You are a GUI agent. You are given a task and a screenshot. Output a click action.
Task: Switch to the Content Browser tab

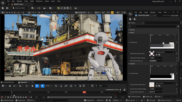tap(7, 82)
